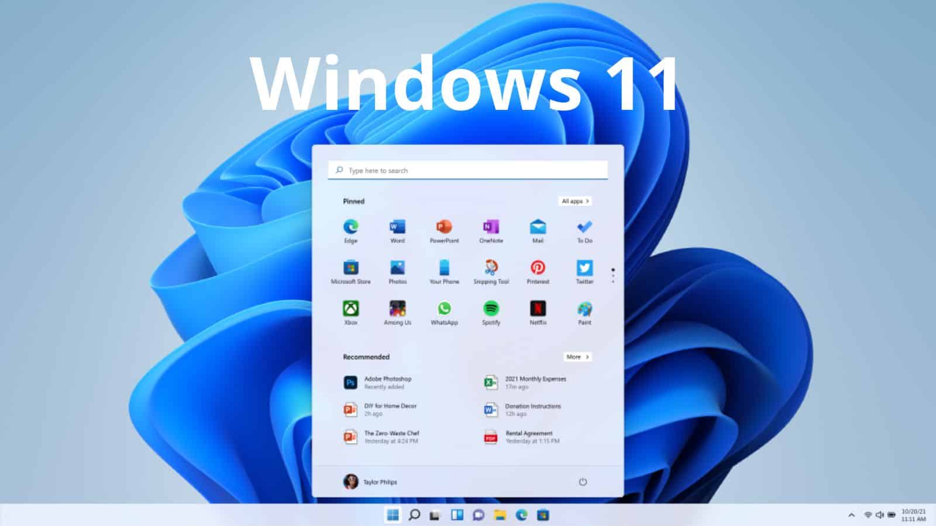
Task: Open the Among Us game
Action: click(397, 313)
